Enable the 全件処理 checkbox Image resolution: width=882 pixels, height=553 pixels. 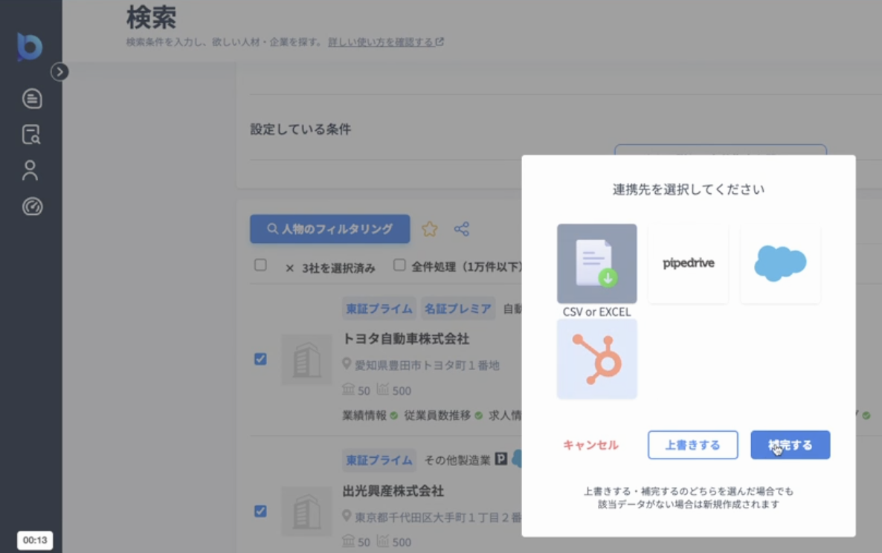(399, 265)
